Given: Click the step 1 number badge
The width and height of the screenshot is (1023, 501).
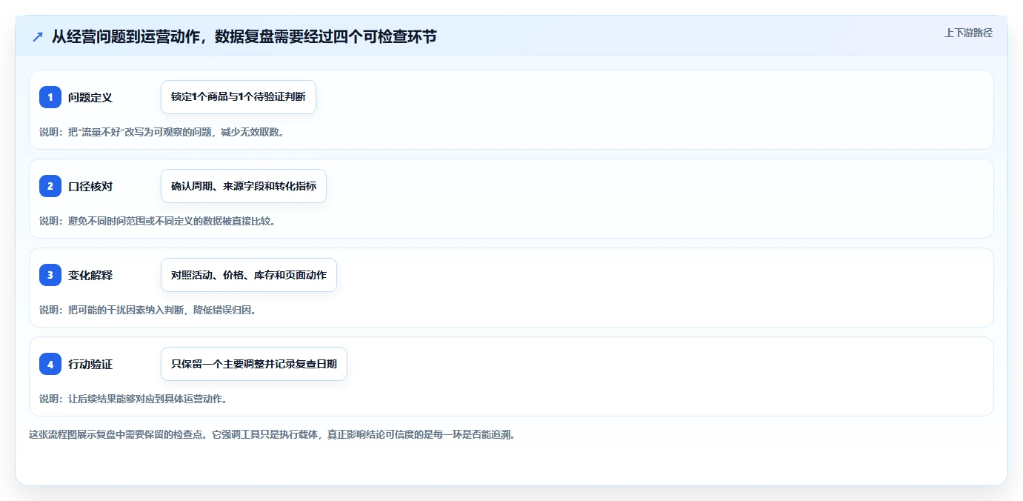Looking at the screenshot, I should pyautogui.click(x=50, y=97).
